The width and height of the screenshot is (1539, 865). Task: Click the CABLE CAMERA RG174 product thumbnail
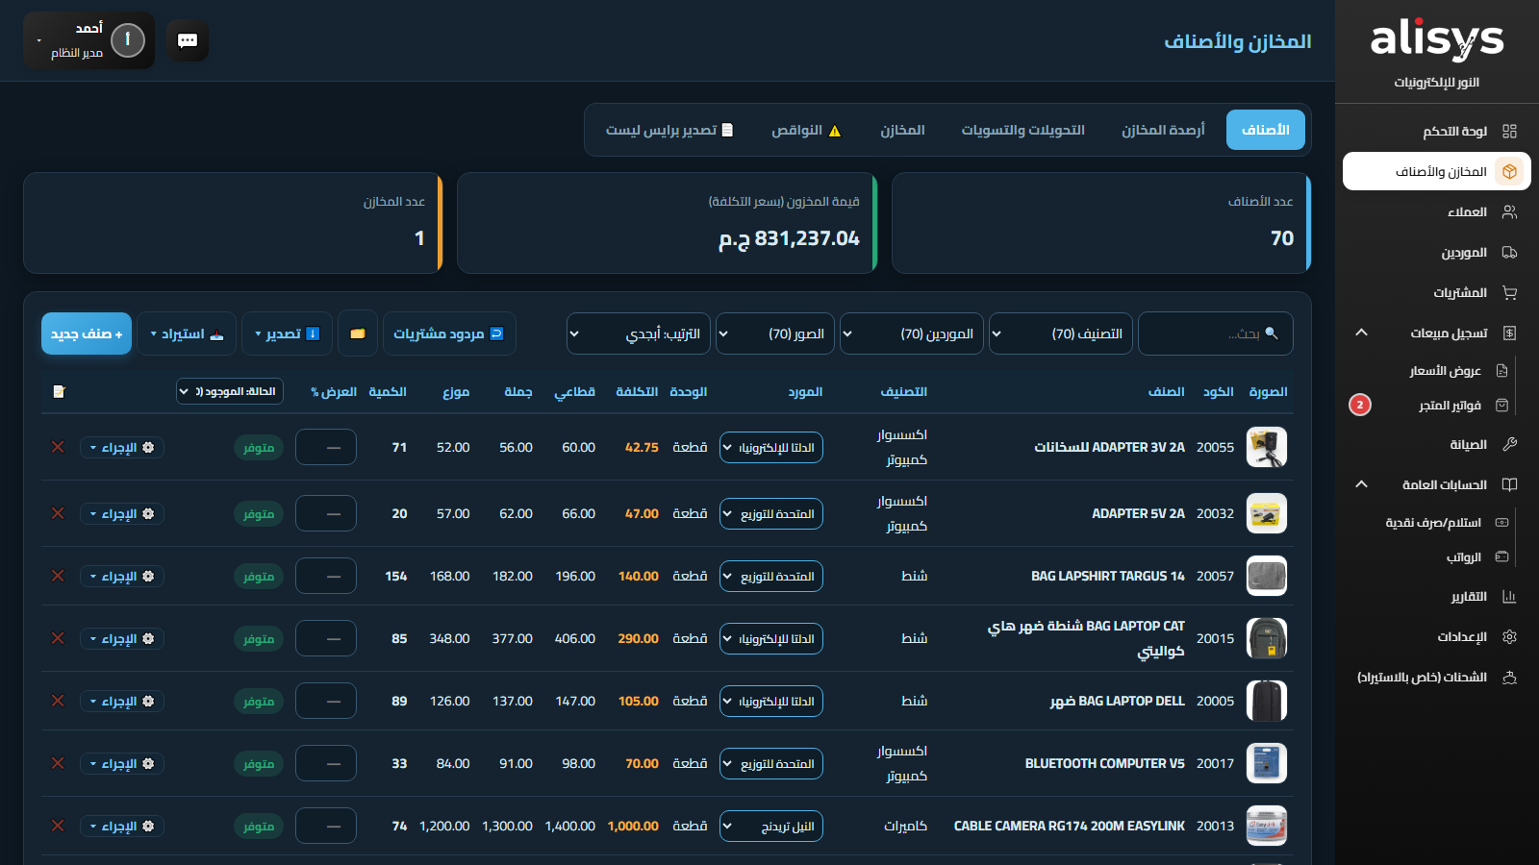tap(1267, 826)
